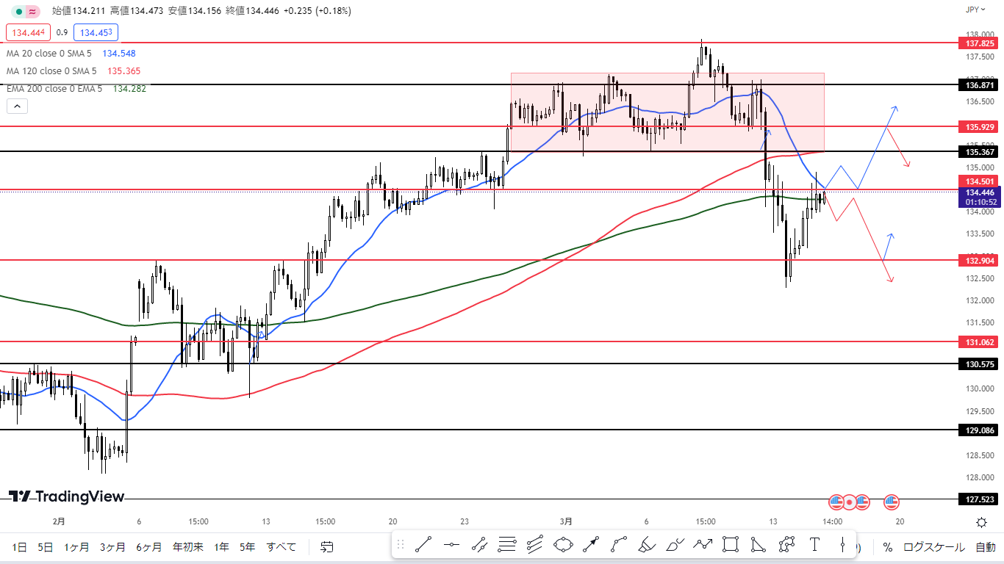Select the 1ヶ月 time range

tap(76, 547)
